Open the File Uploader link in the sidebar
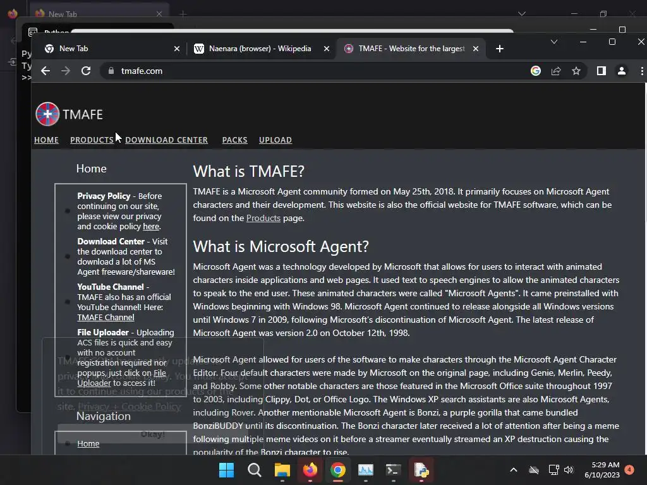 [x=122, y=378]
